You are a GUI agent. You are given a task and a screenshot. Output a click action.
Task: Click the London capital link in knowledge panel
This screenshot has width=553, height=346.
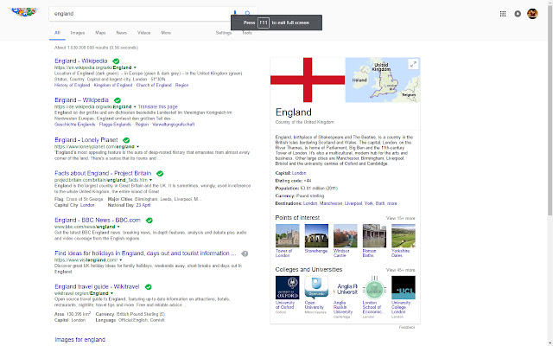tap(299, 173)
